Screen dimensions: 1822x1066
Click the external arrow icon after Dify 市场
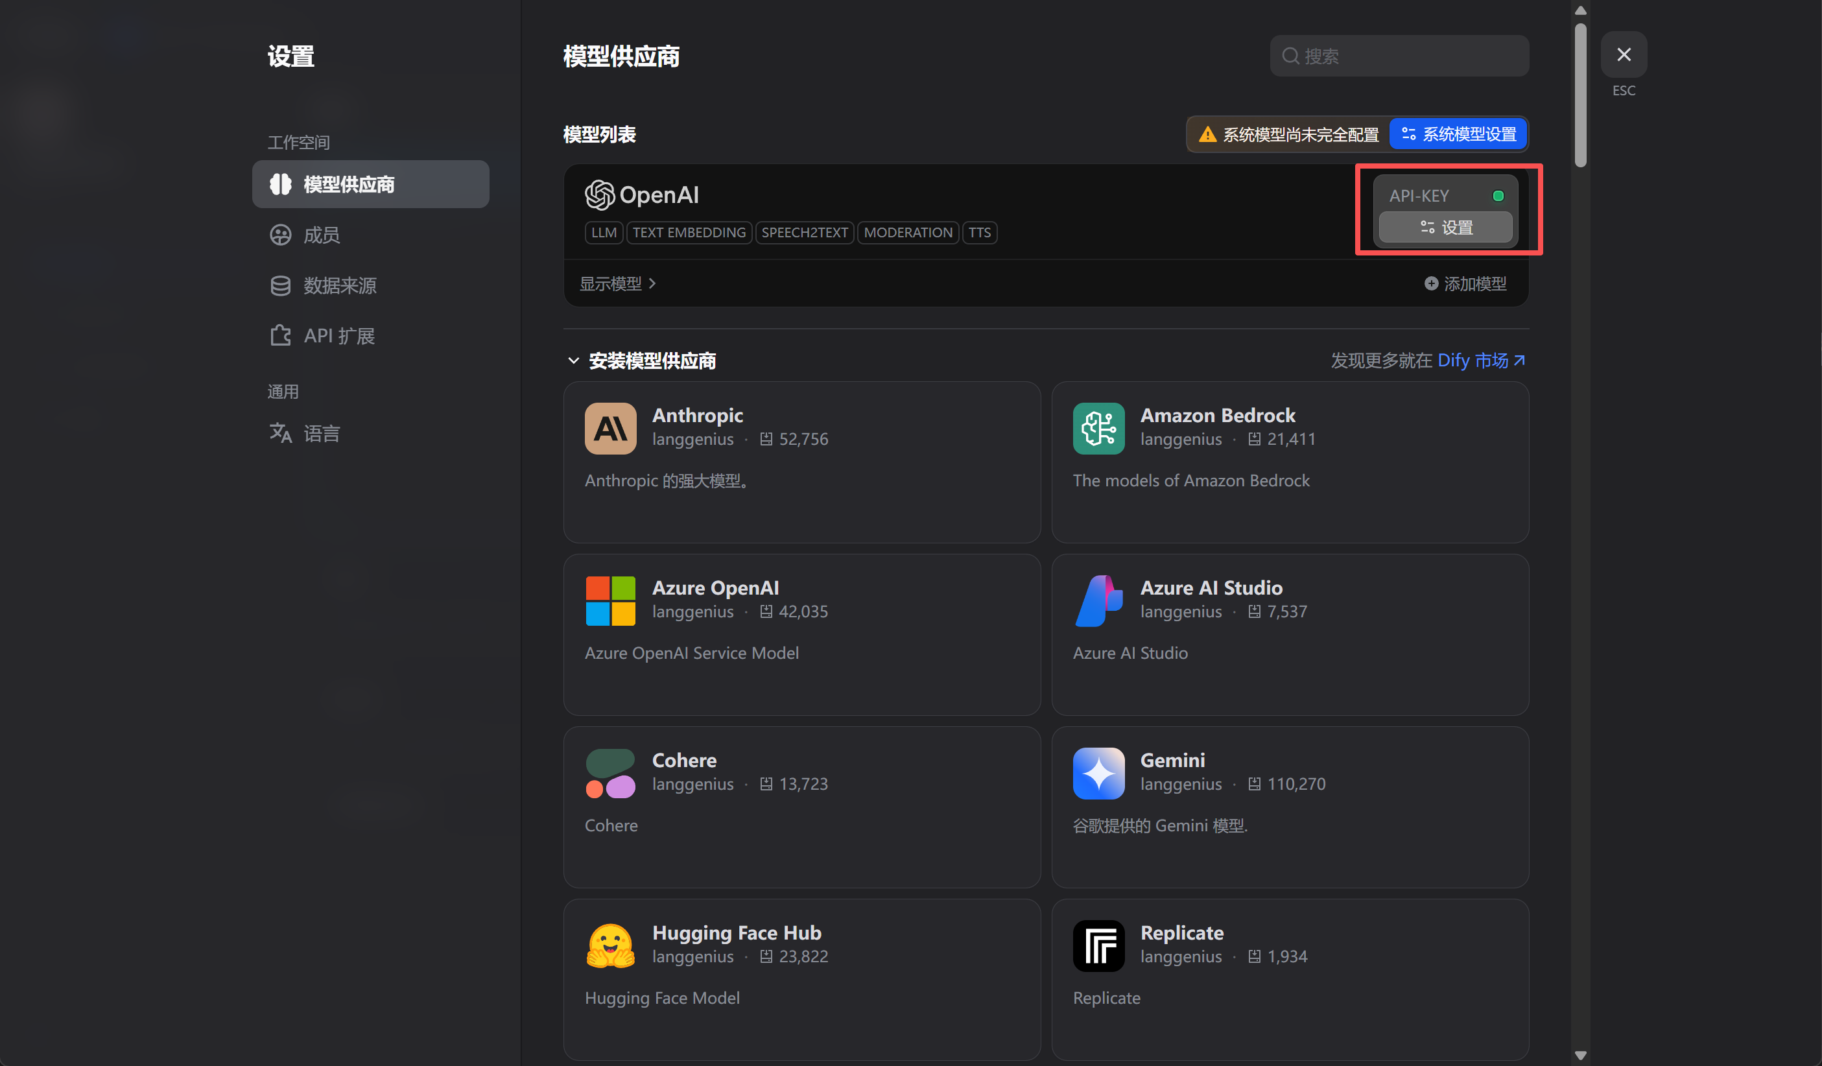pos(1519,360)
